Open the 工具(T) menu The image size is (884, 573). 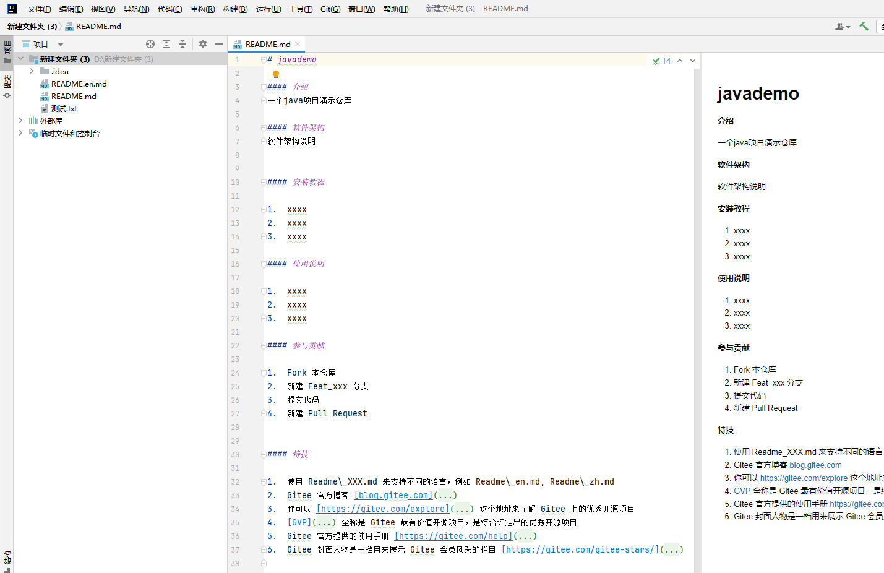click(x=301, y=9)
